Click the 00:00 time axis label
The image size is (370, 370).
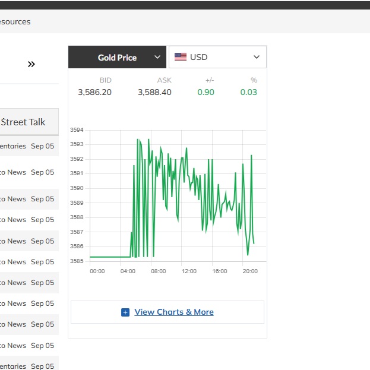click(x=97, y=271)
